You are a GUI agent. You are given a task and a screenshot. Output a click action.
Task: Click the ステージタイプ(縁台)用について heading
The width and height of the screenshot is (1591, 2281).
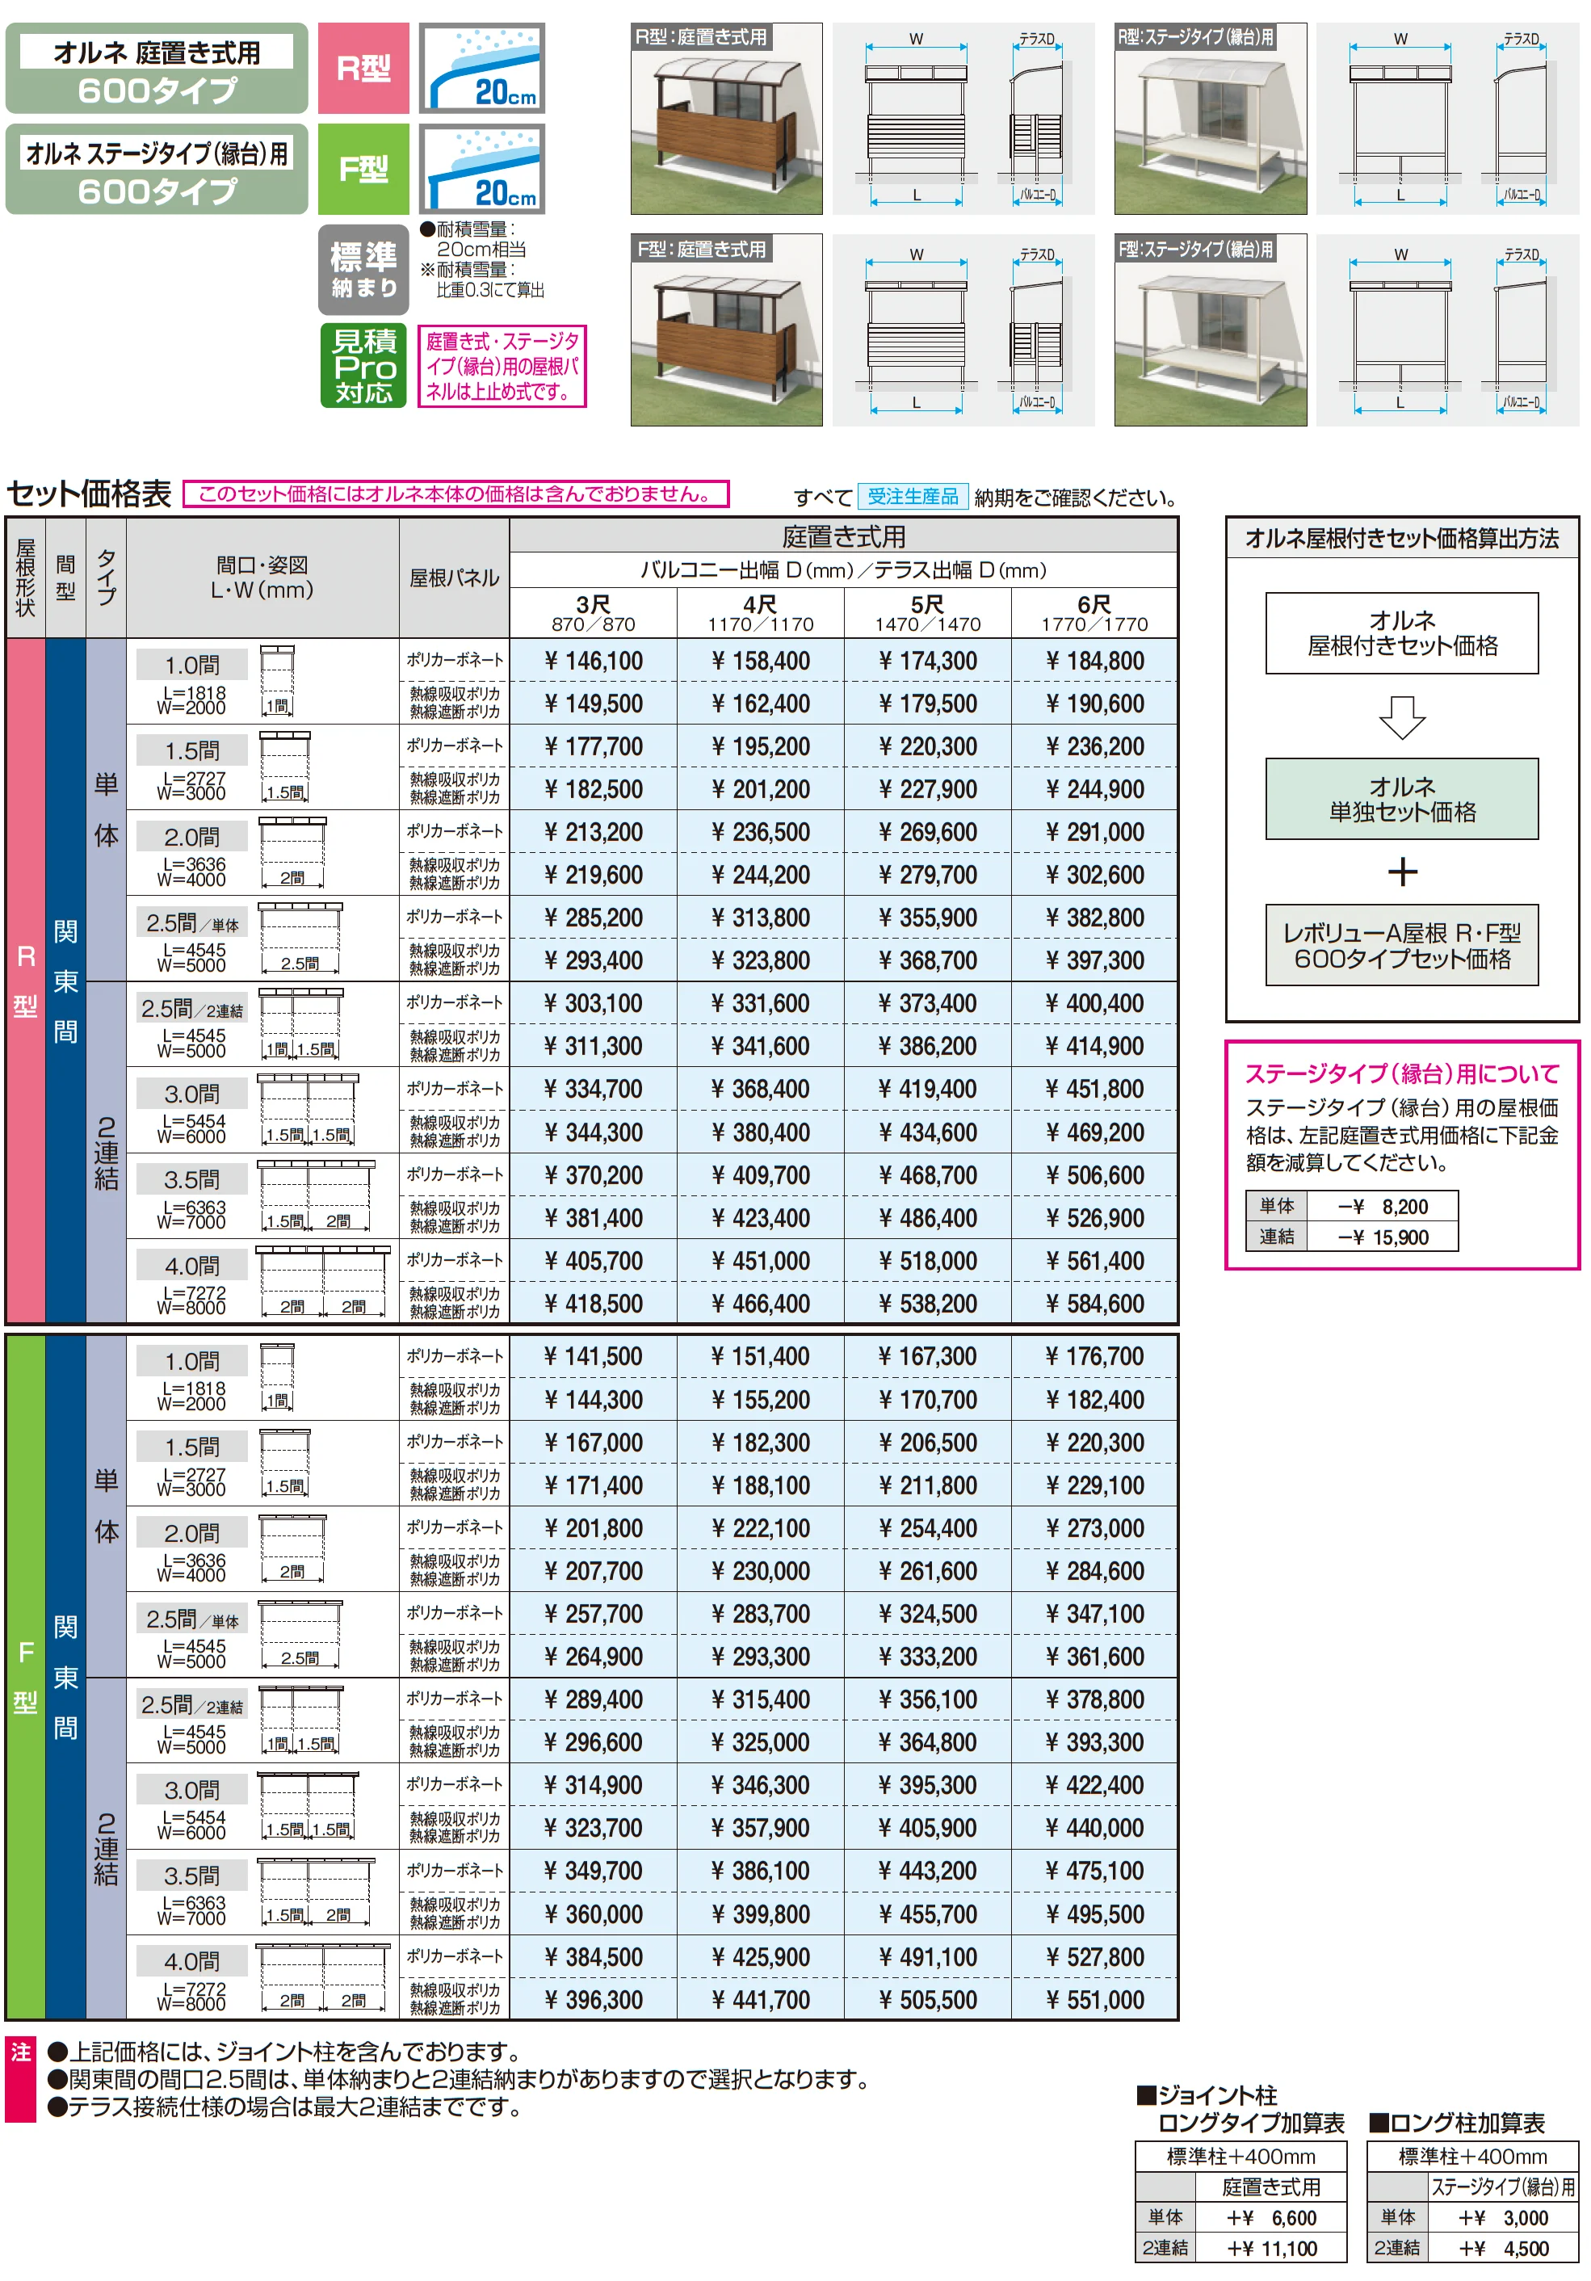(1401, 1073)
